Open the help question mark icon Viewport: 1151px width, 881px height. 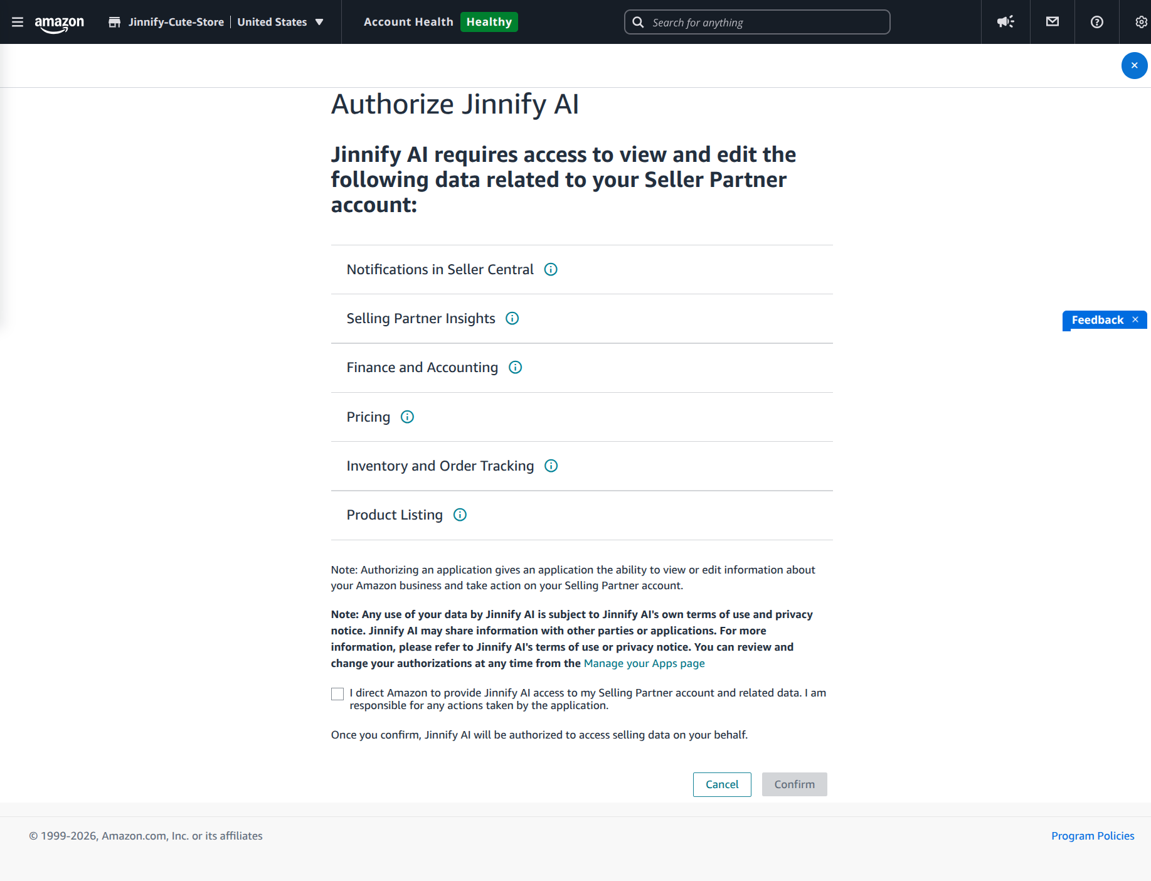tap(1097, 22)
